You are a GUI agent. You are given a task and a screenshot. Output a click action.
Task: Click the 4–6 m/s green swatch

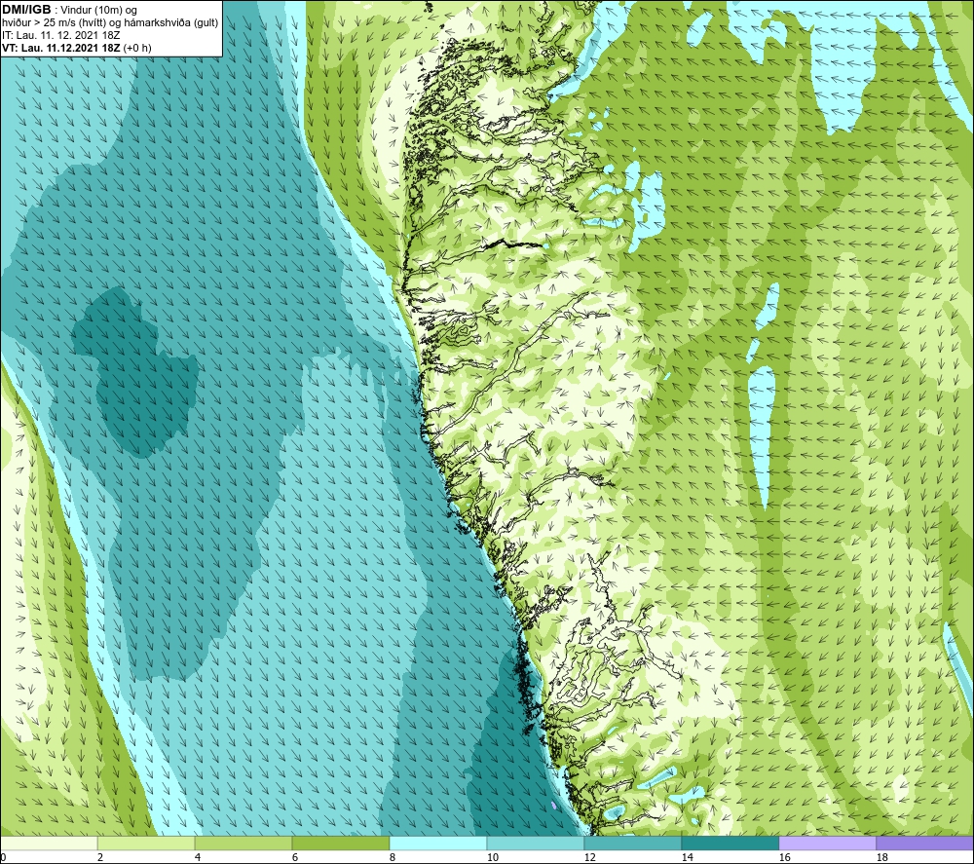243,843
